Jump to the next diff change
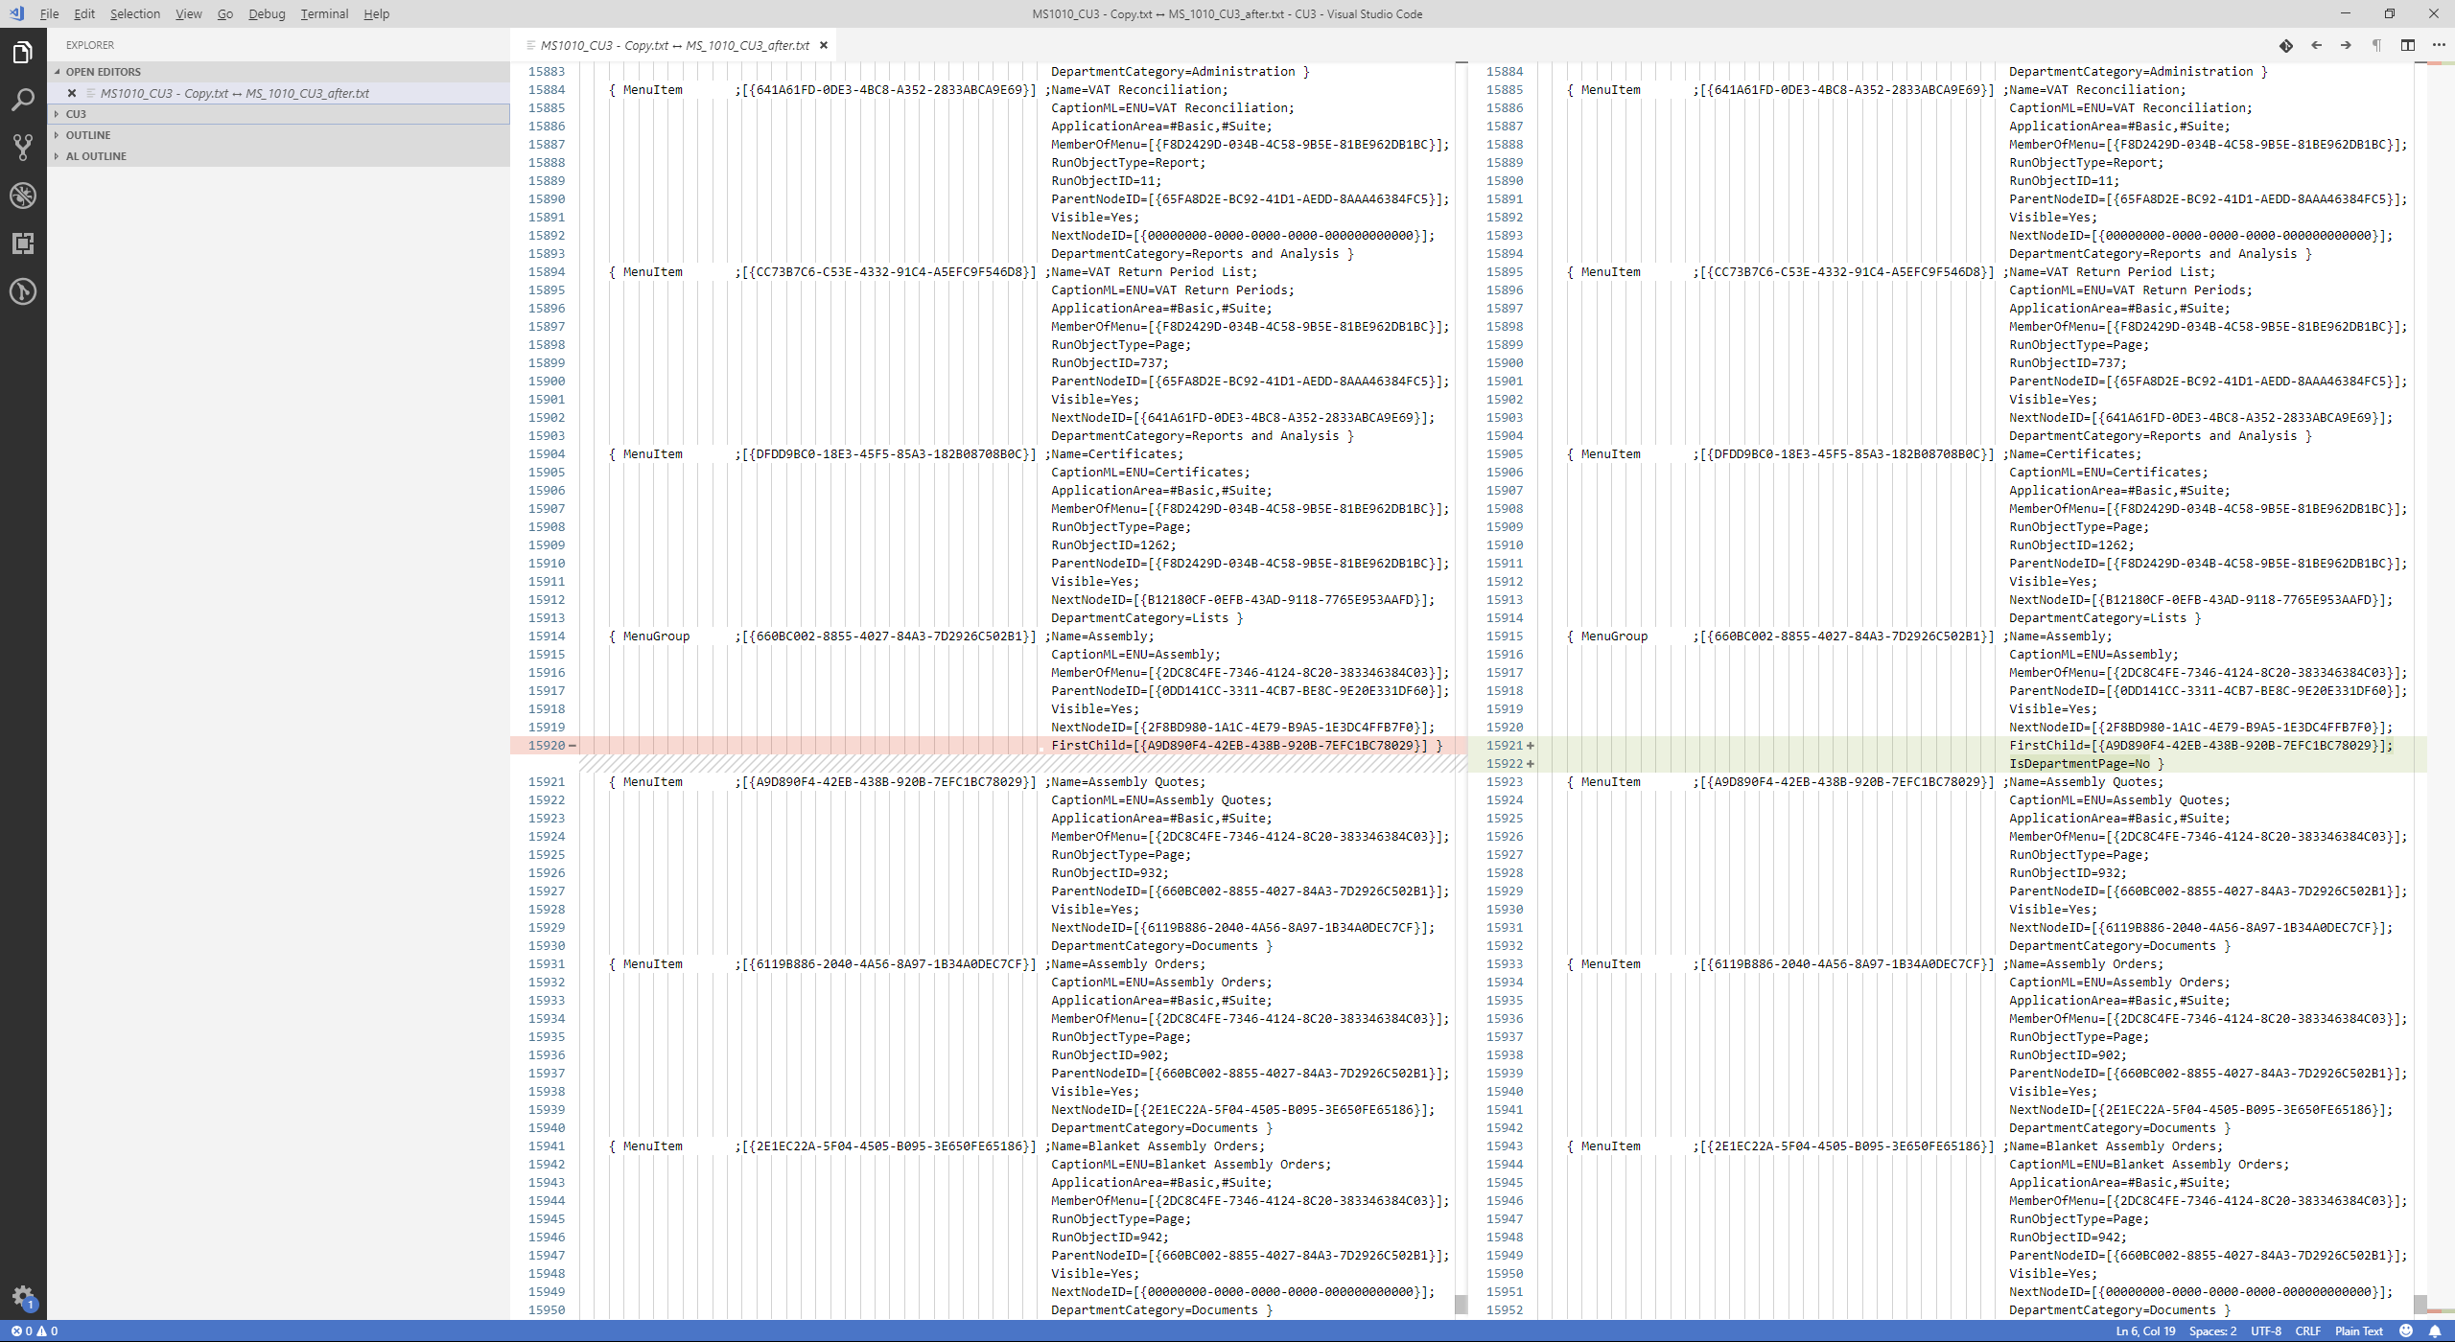Image resolution: width=2455 pixels, height=1342 pixels. coord(2344,45)
